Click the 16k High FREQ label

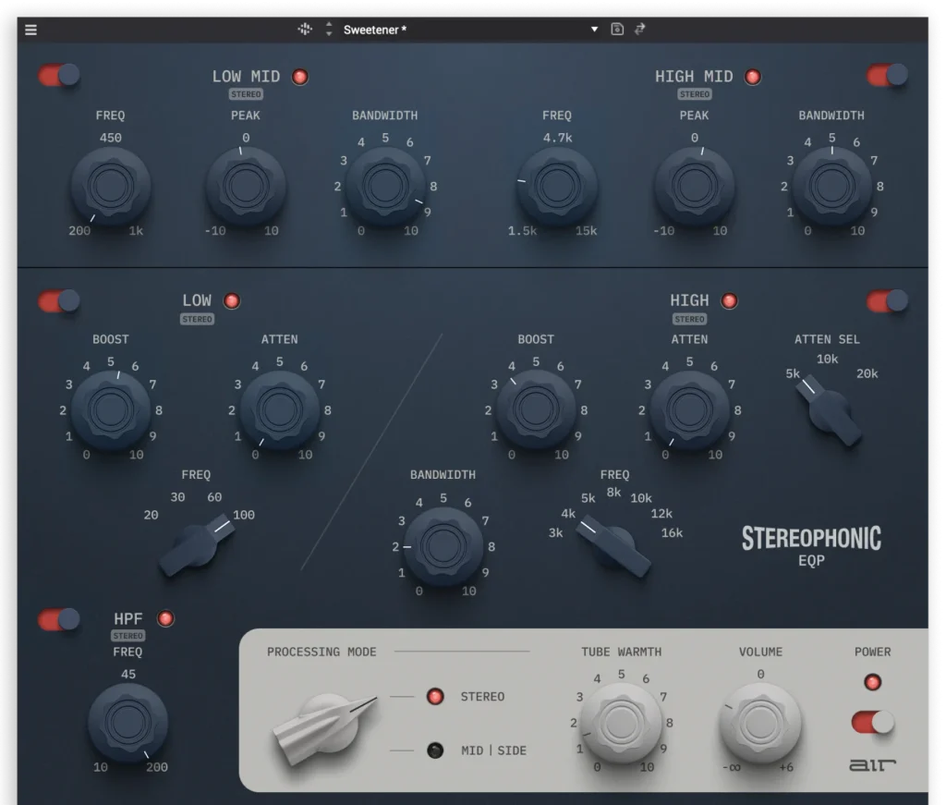tap(673, 533)
